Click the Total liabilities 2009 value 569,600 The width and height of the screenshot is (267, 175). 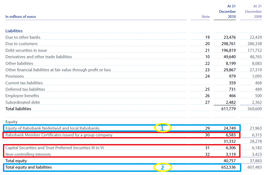[x=255, y=109]
